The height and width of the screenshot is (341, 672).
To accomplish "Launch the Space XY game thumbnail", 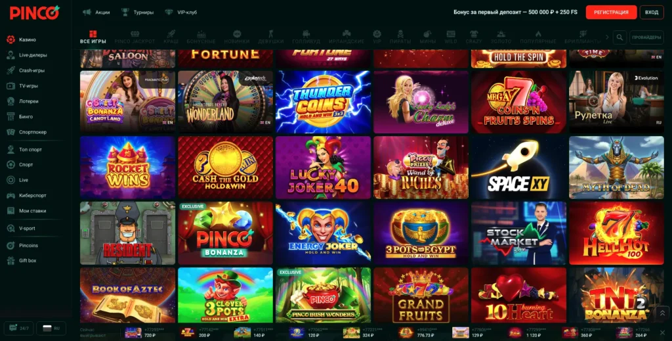I will 518,168.
